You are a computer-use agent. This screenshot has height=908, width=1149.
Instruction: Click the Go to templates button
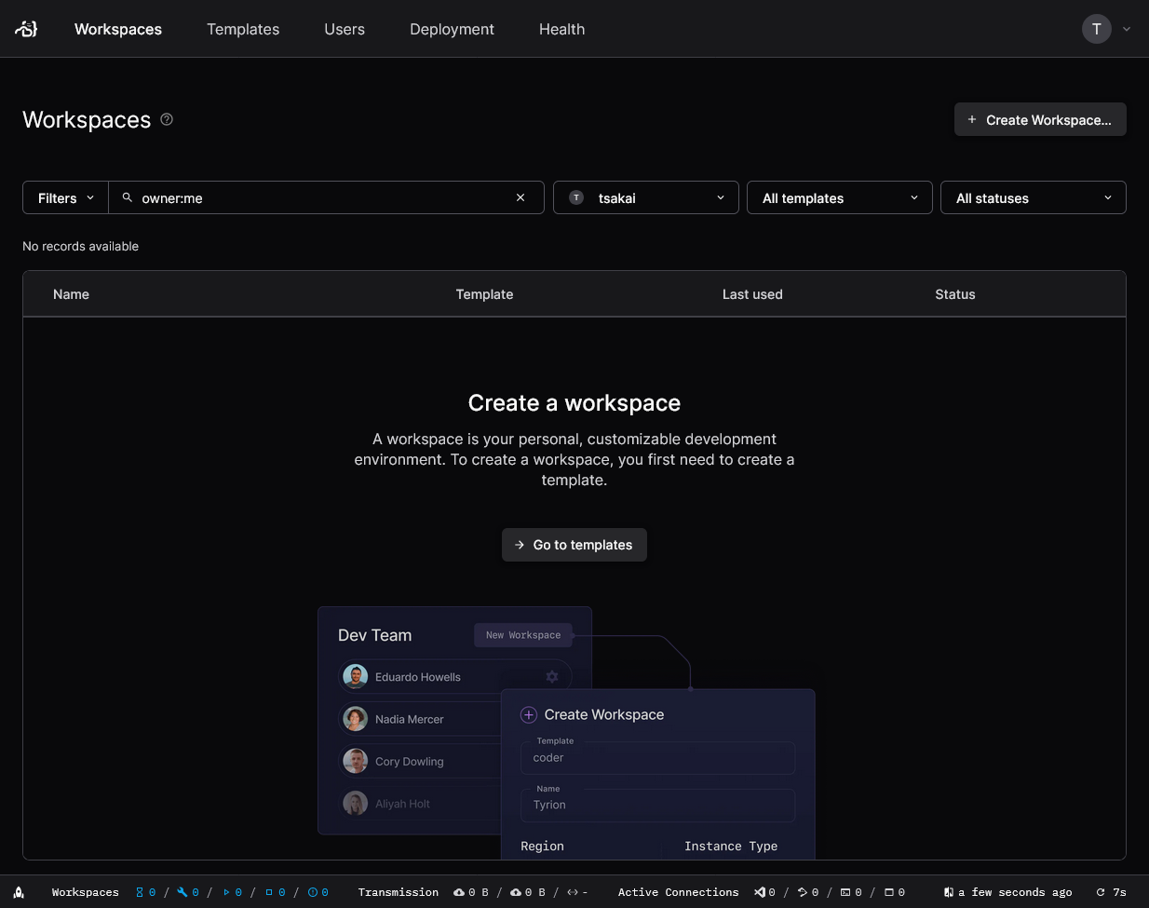[x=574, y=545]
